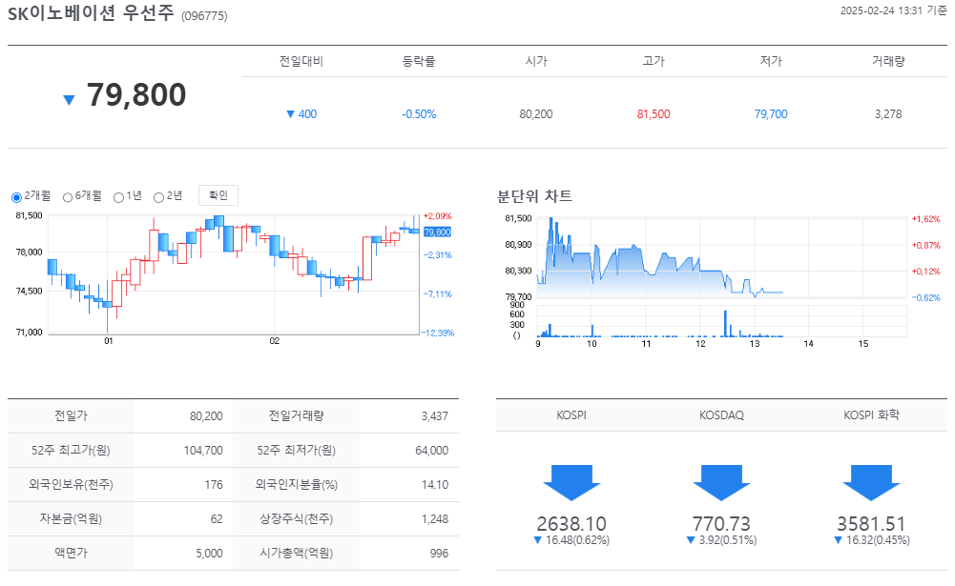Screen dimensions: 955x586
Task: Click the blue down triangle beside 79,800
Action: [69, 100]
